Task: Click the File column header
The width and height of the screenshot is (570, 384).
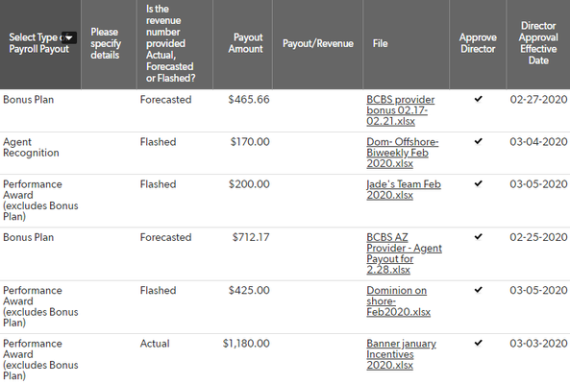Action: point(380,43)
